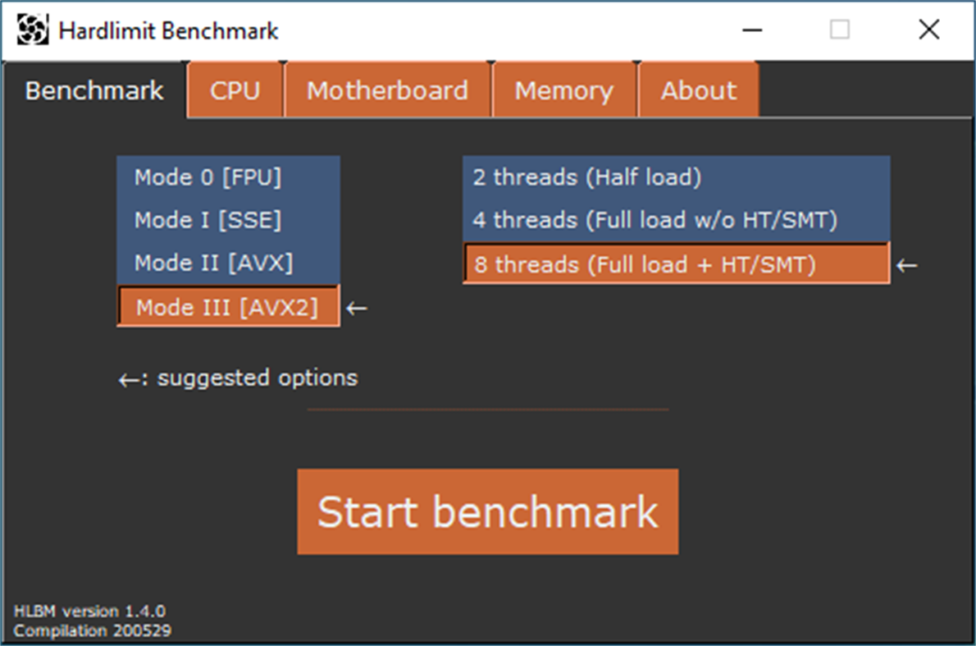
Task: Close the Hardlimit Benchmark window
Action: 928,30
